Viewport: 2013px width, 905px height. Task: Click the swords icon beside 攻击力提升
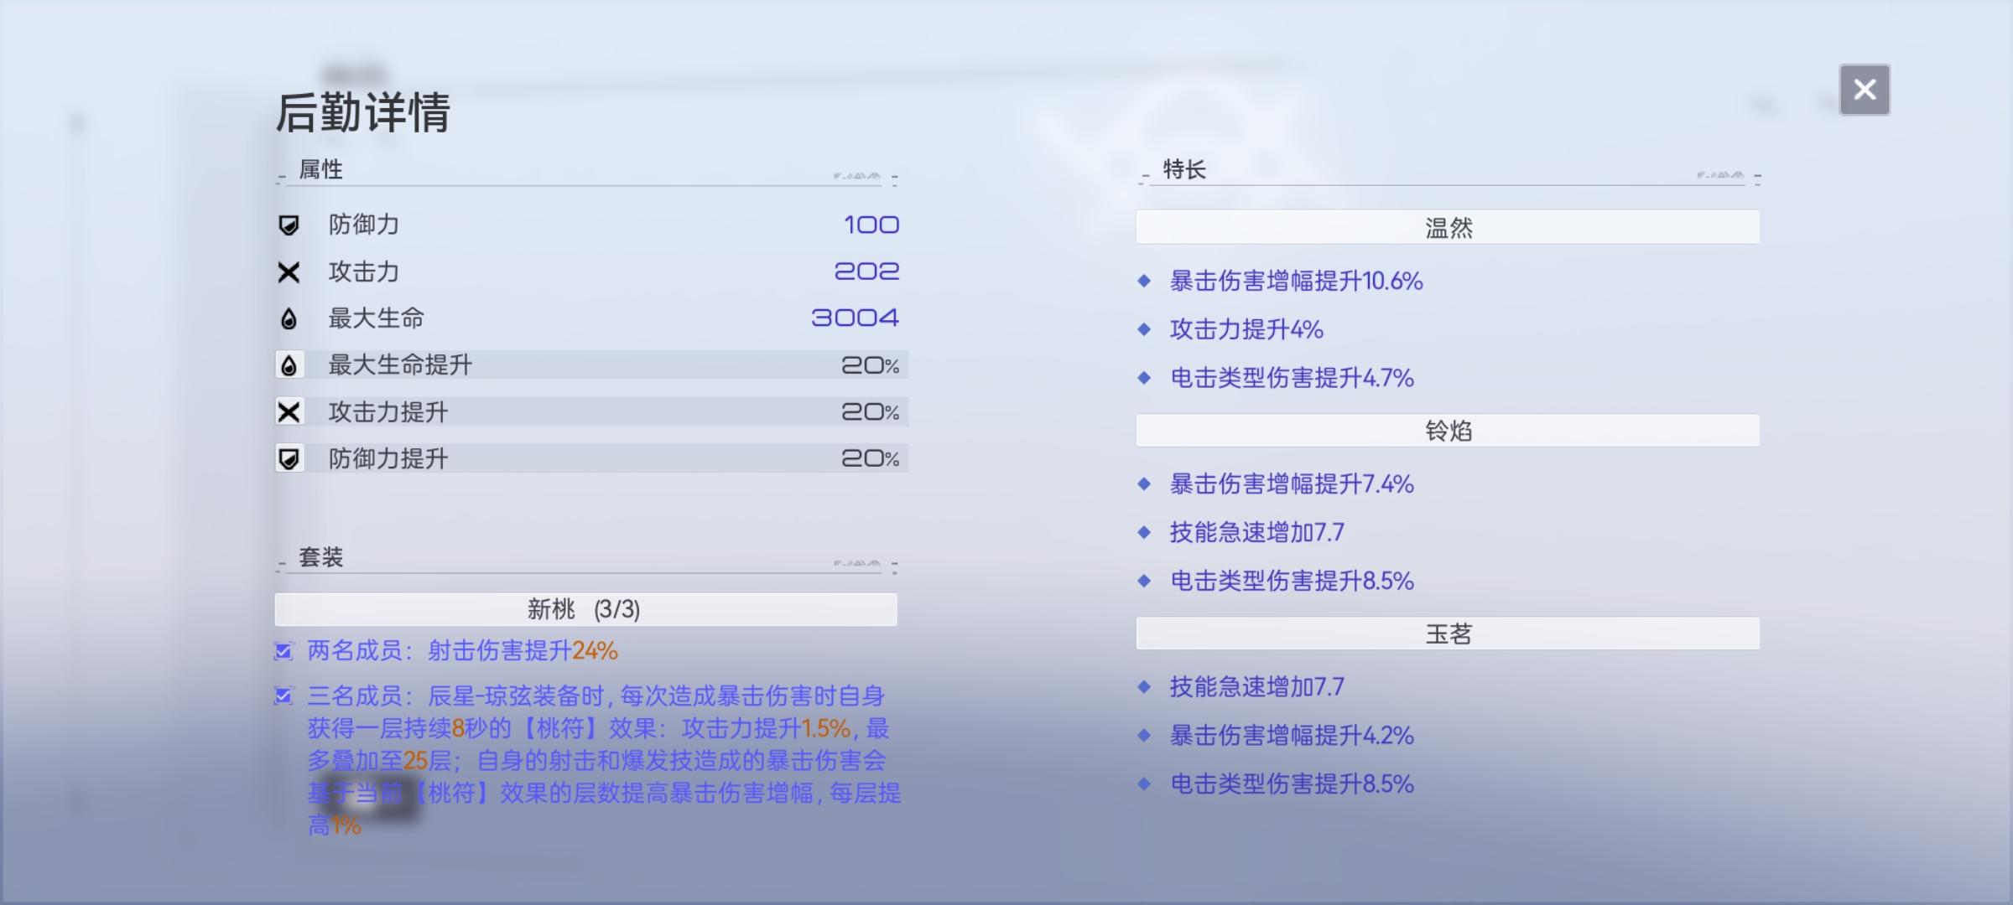click(x=289, y=412)
